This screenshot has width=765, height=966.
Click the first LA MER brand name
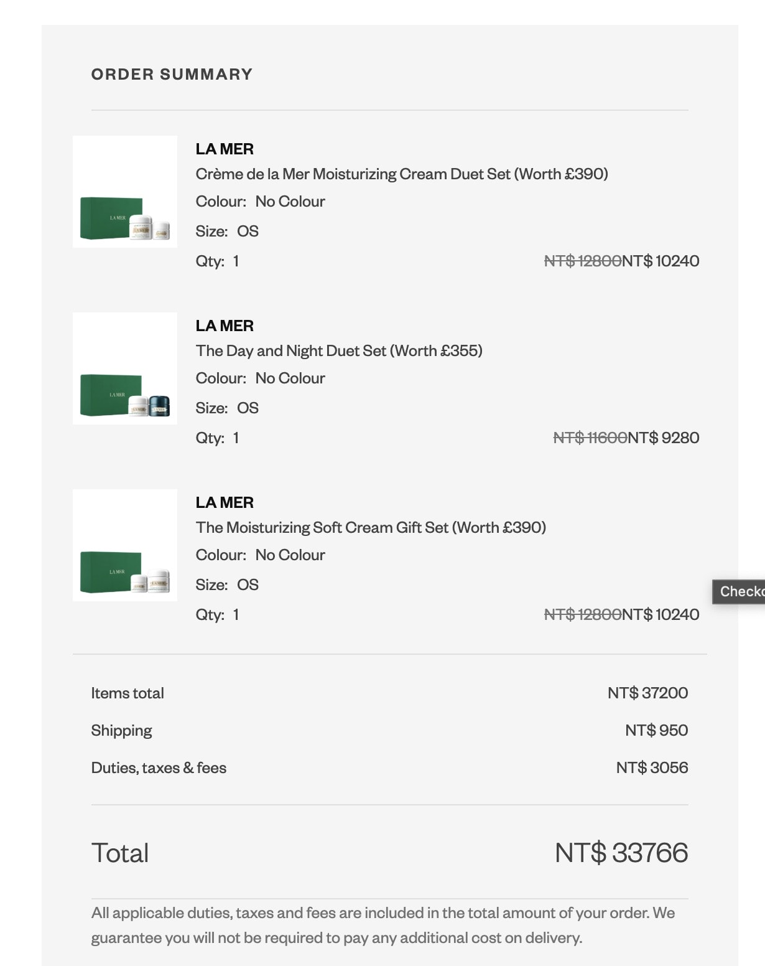pos(225,149)
